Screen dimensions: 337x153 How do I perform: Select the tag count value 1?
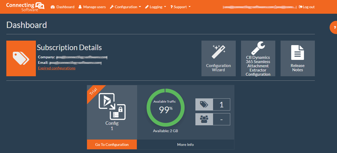click(222, 104)
